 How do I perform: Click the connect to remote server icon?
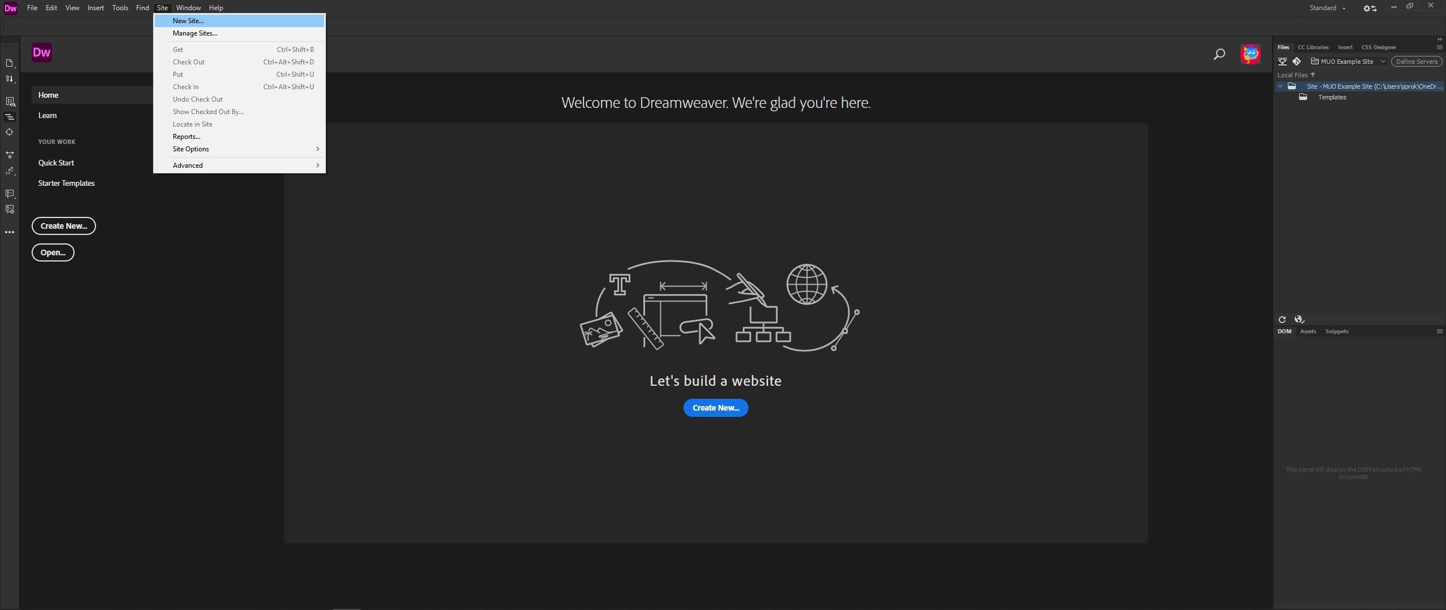pos(1282,62)
